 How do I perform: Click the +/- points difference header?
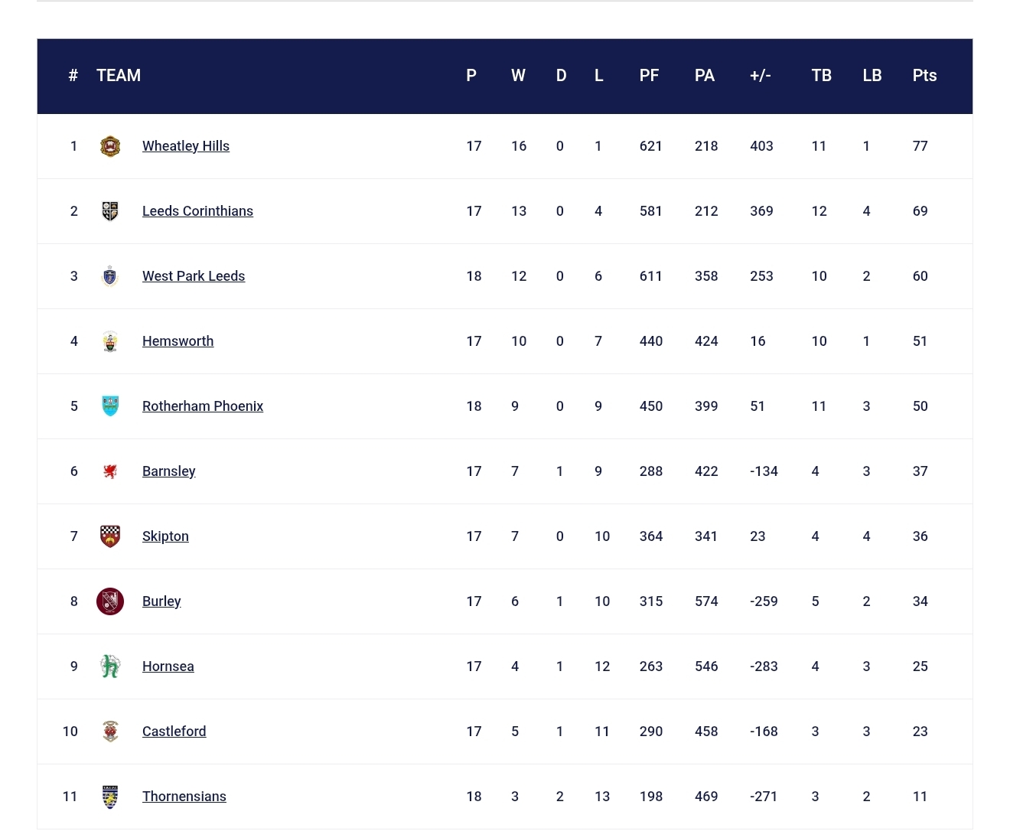(x=760, y=76)
